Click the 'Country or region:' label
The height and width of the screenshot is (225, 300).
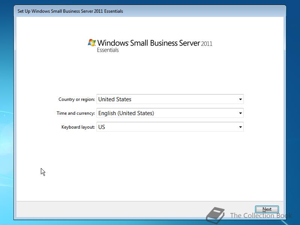pyautogui.click(x=76, y=99)
